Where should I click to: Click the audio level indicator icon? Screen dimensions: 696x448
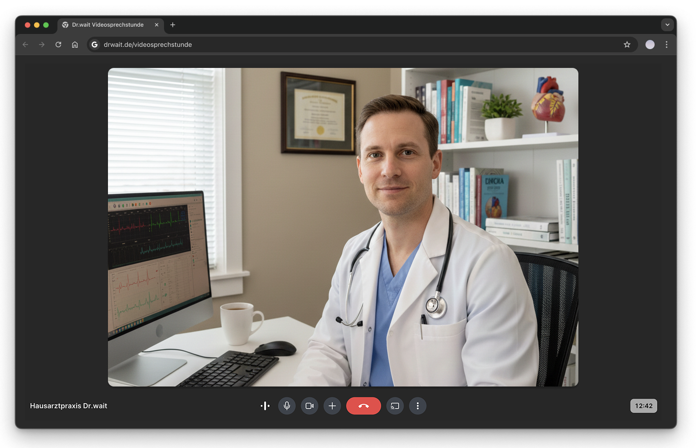[265, 406]
